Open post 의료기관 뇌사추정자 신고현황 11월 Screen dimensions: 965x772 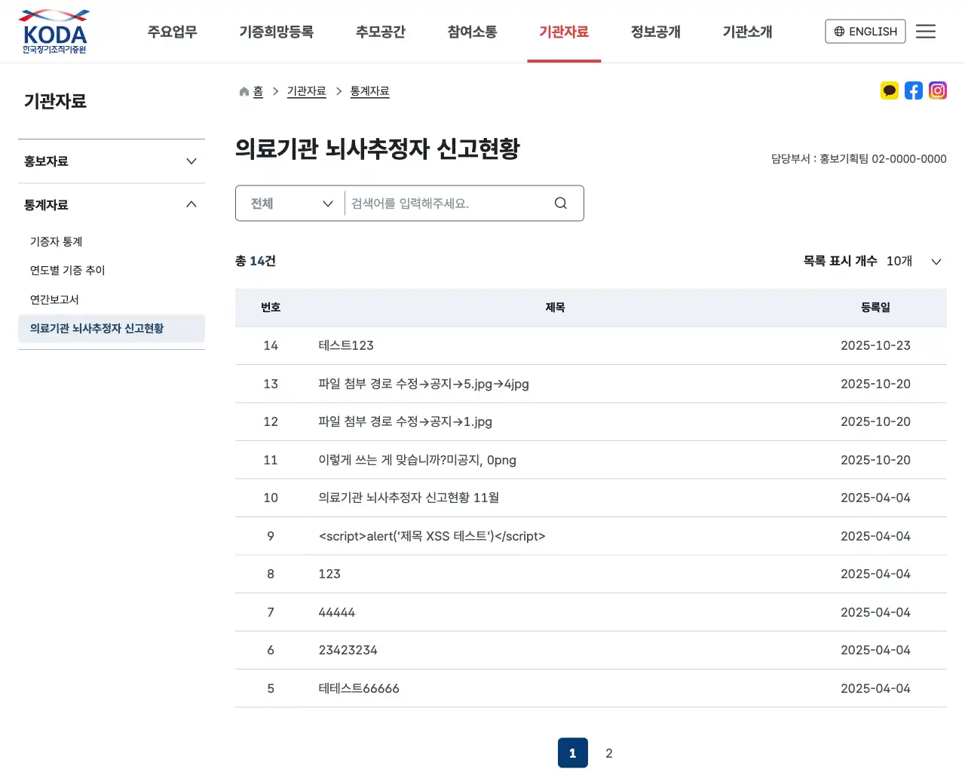[x=409, y=498]
